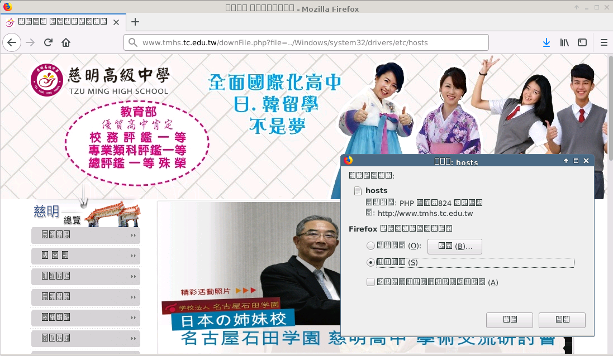The image size is (613, 356).
Task: Click the hosts filename text in dialog
Action: coord(377,190)
